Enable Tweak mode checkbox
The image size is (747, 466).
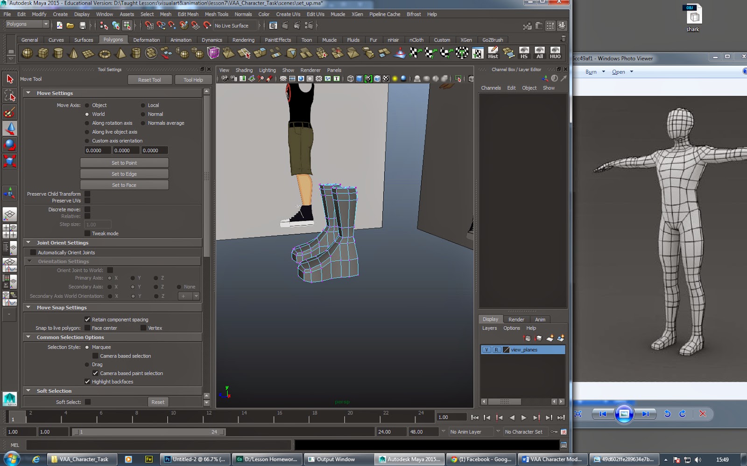87,233
